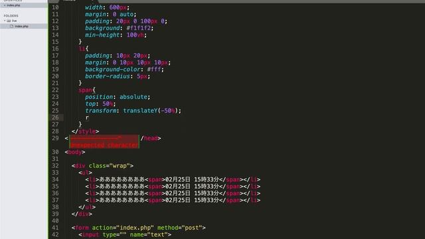The height and width of the screenshot is (239, 425).
Task: Click the '/head>' tag text on line 29
Action: [x=151, y=138]
